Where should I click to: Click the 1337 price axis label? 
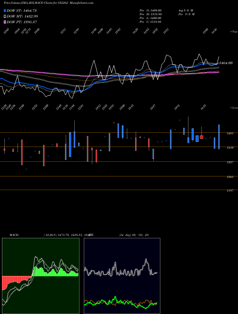click(x=230, y=162)
